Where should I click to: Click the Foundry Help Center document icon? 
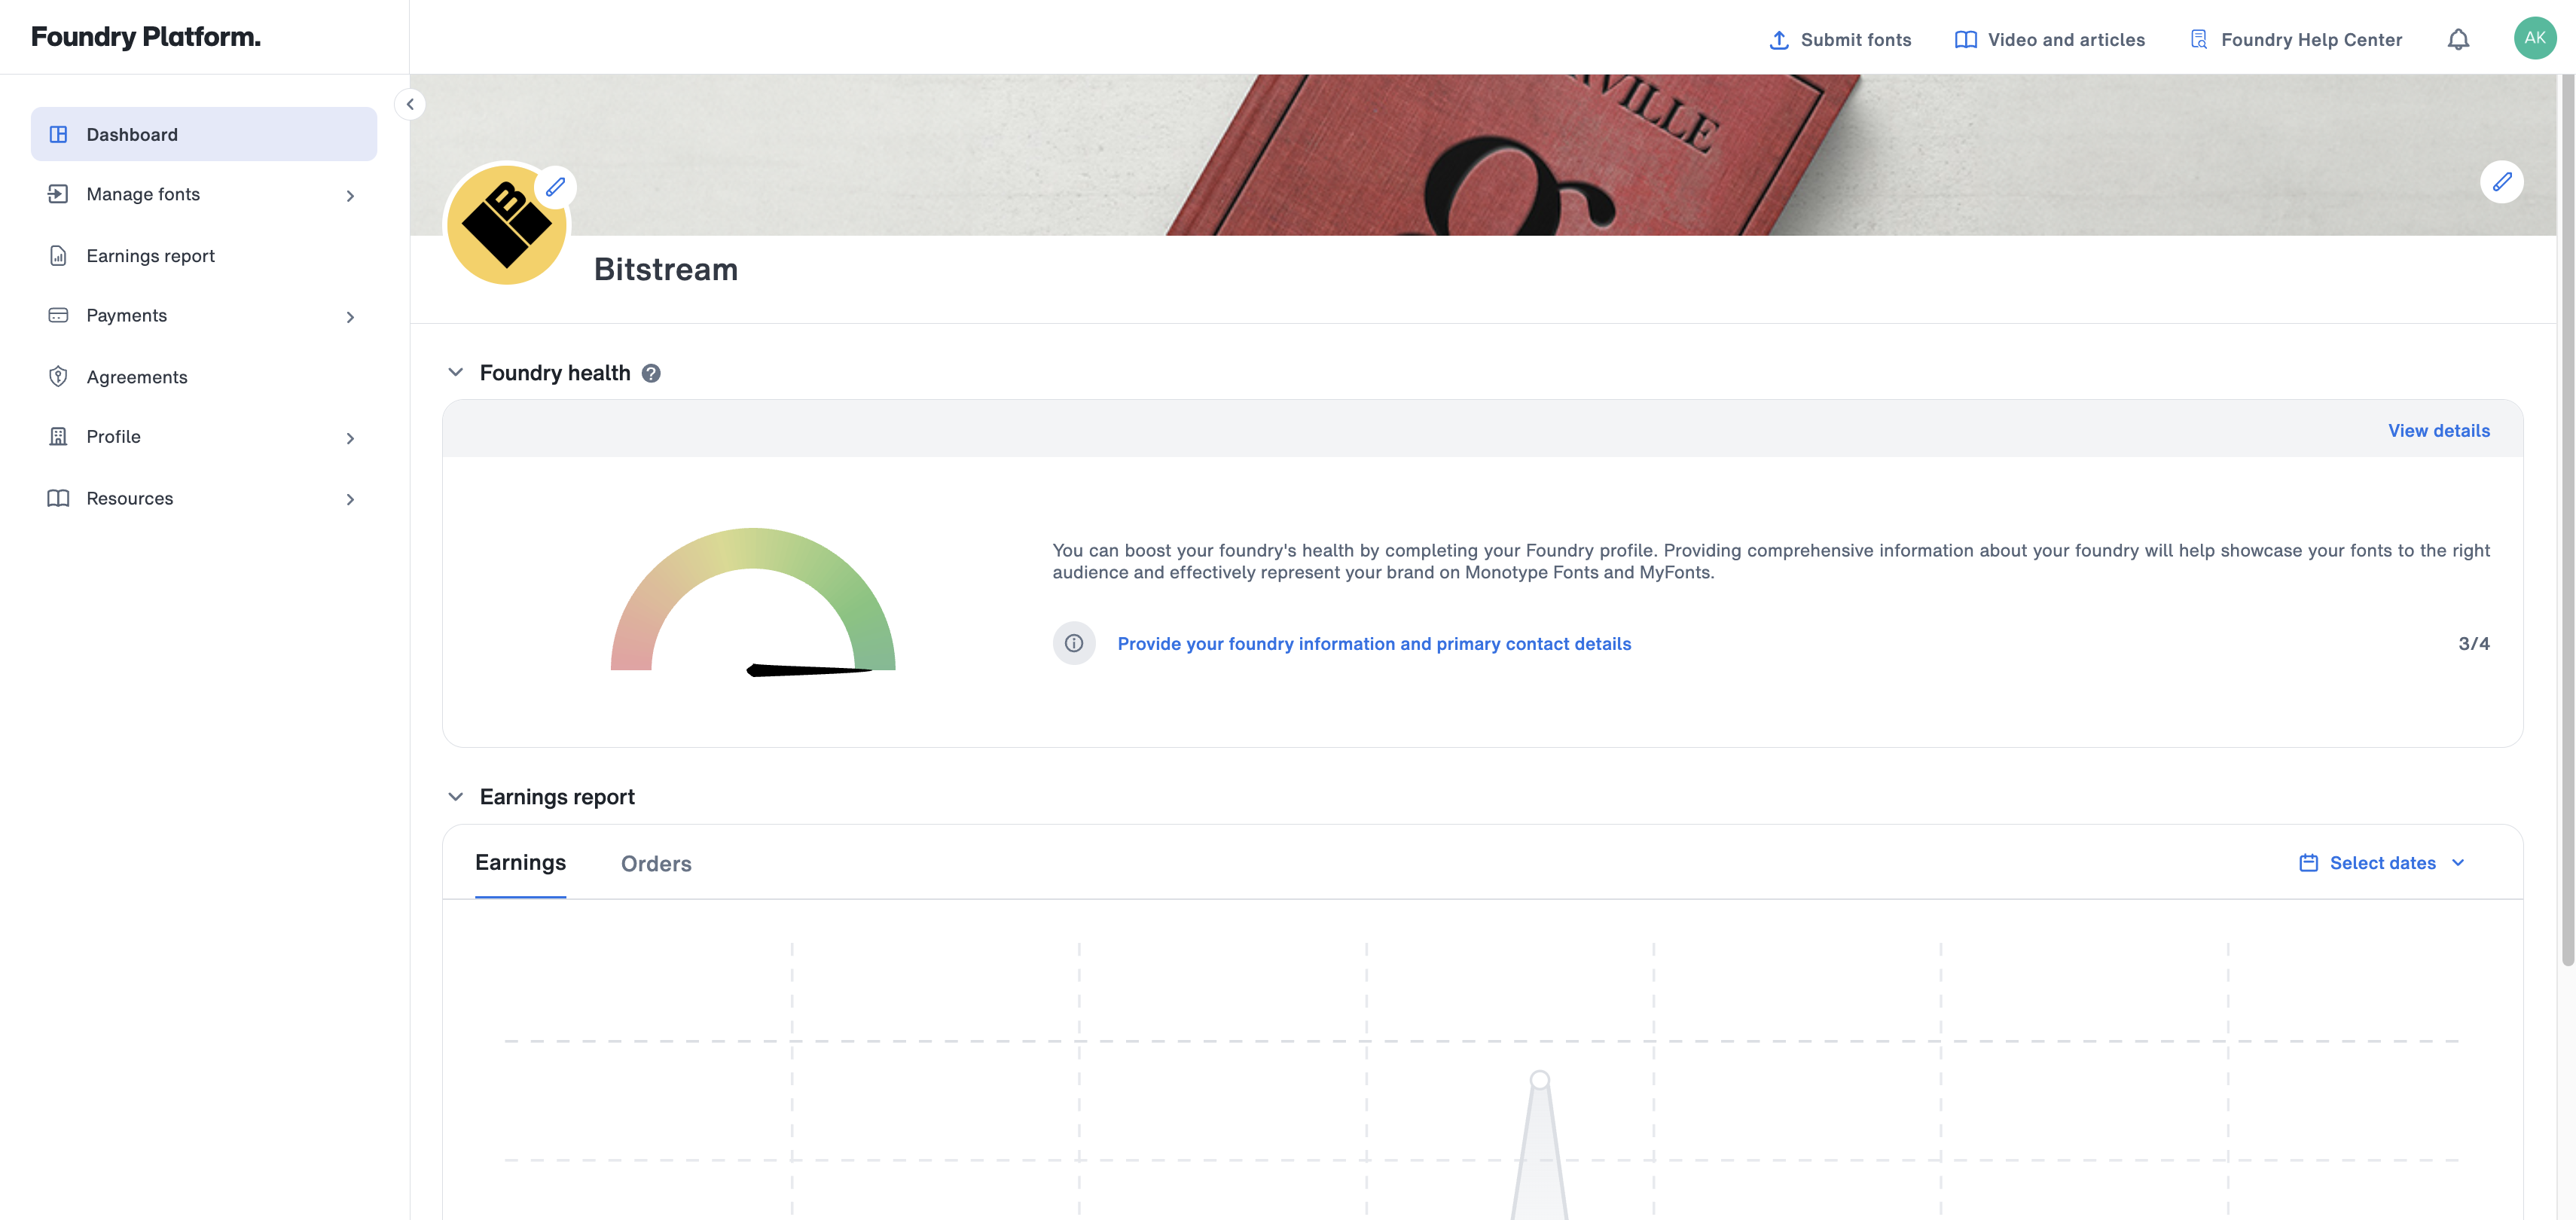2198,40
